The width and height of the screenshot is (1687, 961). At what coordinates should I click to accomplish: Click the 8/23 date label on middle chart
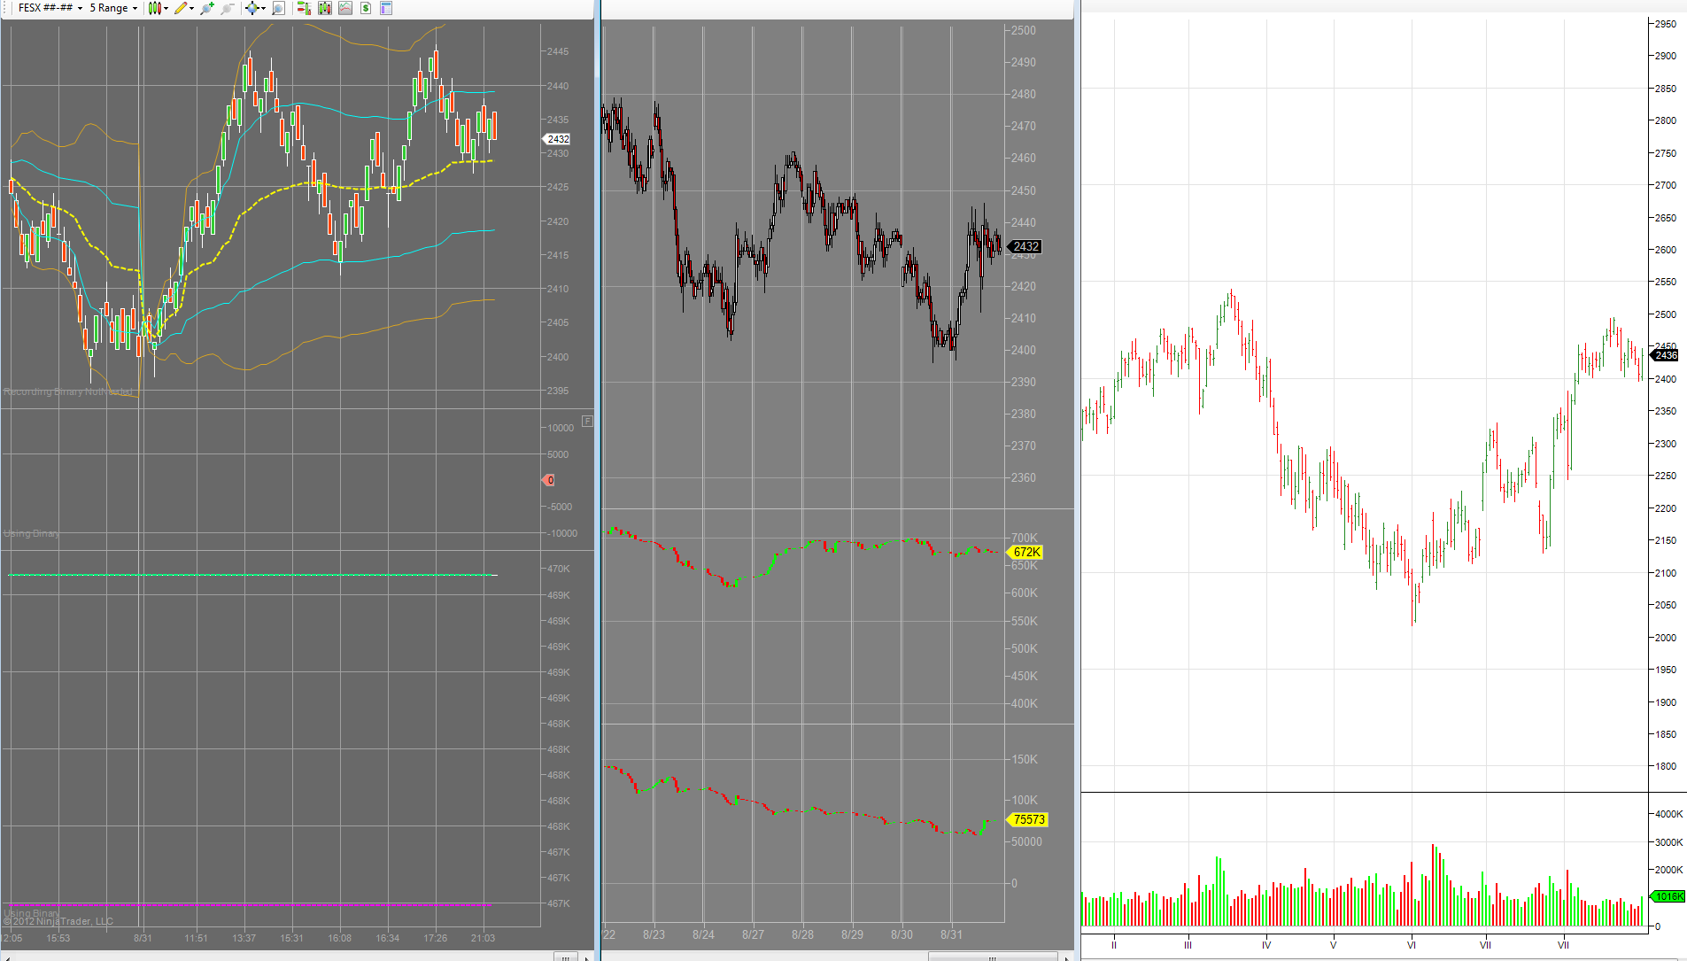(x=654, y=934)
